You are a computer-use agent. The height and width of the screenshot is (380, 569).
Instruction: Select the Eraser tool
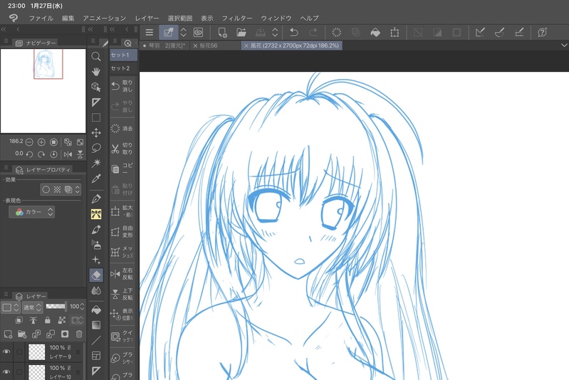point(96,275)
